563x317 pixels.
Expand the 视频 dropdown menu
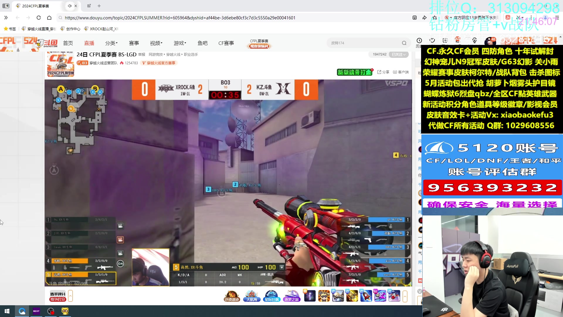[156, 43]
